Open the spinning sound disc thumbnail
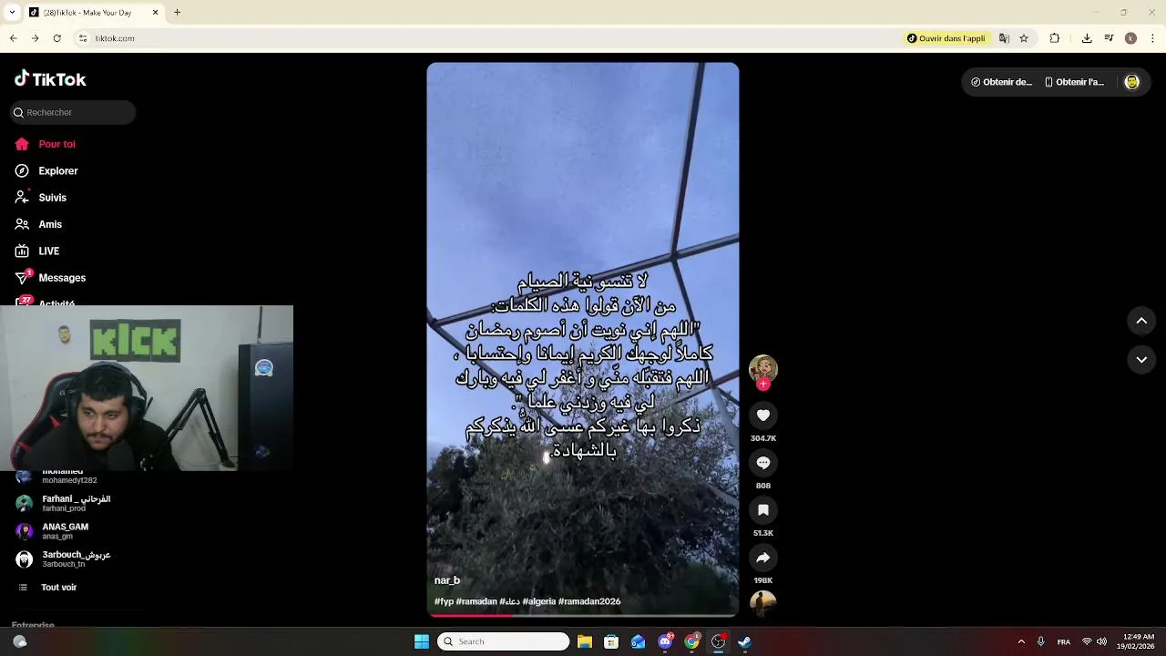The height and width of the screenshot is (656, 1166). click(763, 604)
